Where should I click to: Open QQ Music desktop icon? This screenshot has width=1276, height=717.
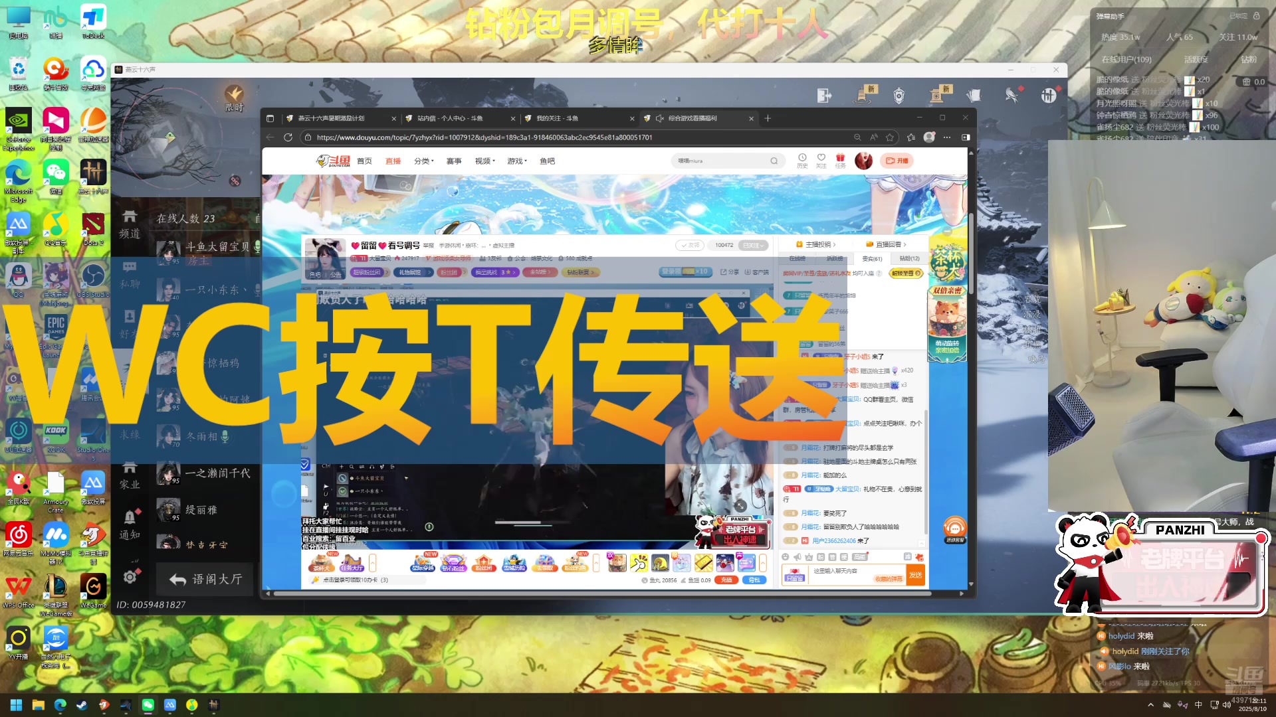[x=56, y=229]
